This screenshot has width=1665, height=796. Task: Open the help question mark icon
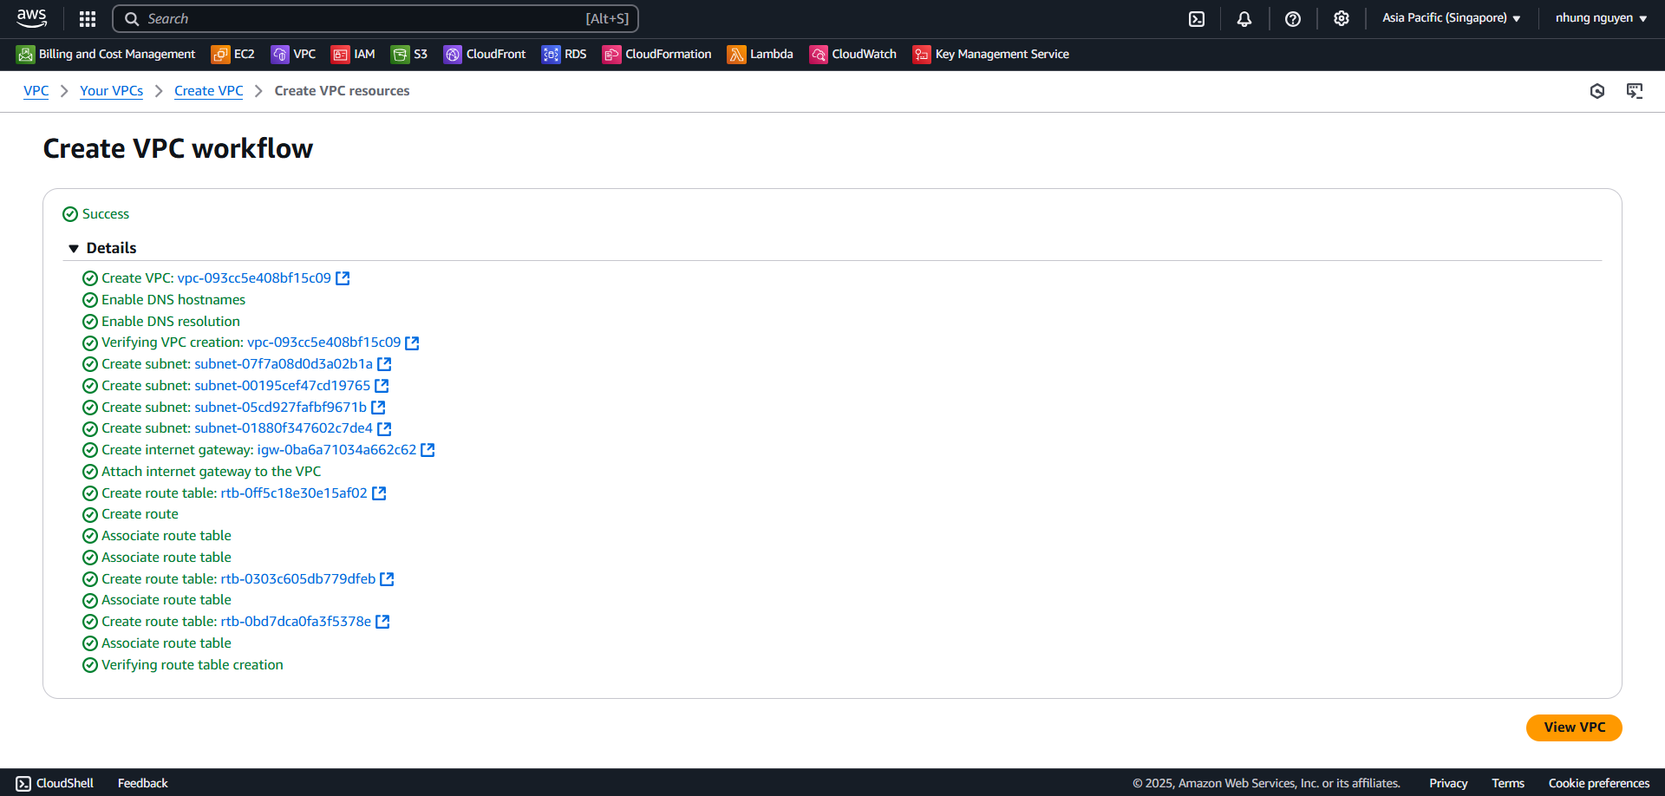tap(1293, 18)
